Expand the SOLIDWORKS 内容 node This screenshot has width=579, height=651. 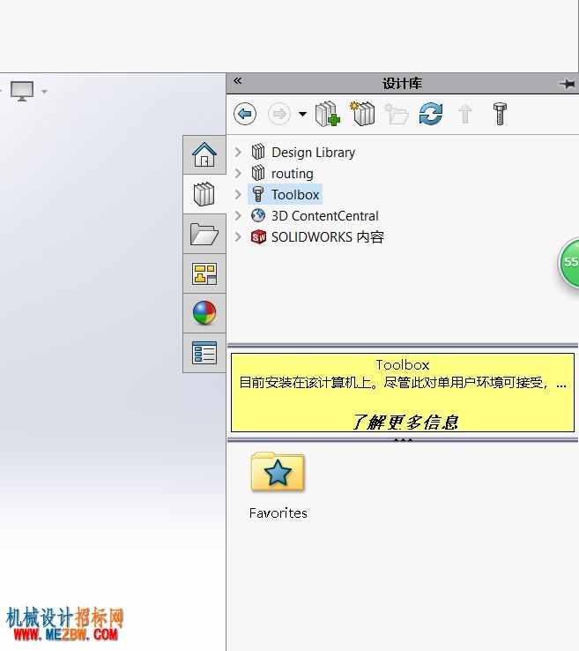(238, 236)
